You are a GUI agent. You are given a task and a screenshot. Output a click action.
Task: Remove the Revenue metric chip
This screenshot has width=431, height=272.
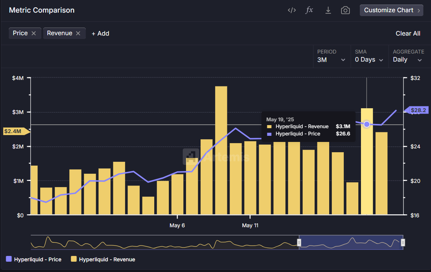(78, 33)
